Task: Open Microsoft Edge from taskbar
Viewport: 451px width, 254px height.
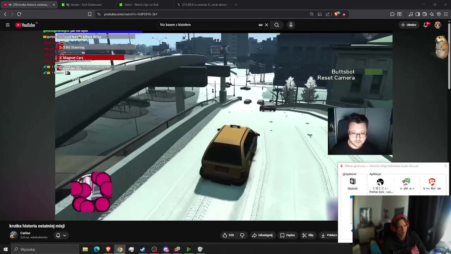Action: 97,249
